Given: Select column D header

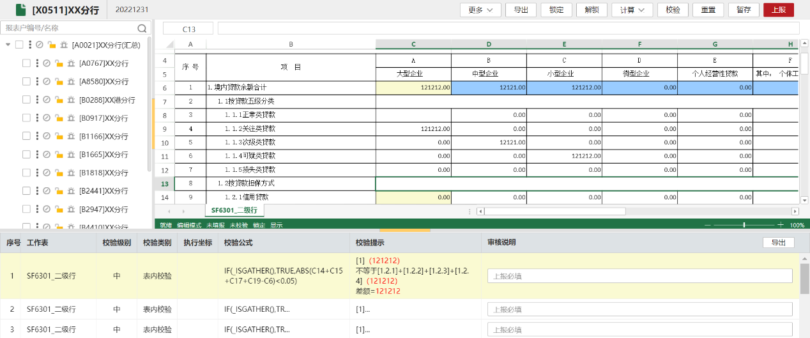Looking at the screenshot, I should coord(489,44).
